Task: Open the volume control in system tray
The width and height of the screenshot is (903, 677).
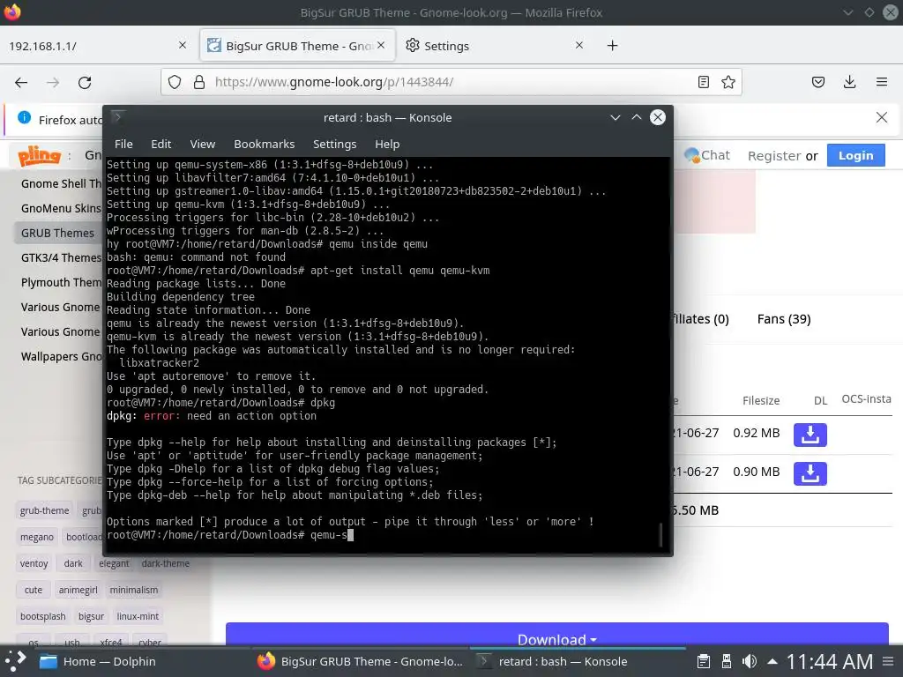Action: [750, 661]
